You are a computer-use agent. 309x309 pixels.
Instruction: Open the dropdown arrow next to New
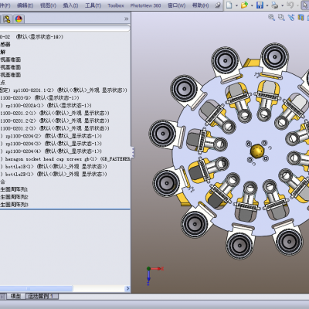click(236, 5)
